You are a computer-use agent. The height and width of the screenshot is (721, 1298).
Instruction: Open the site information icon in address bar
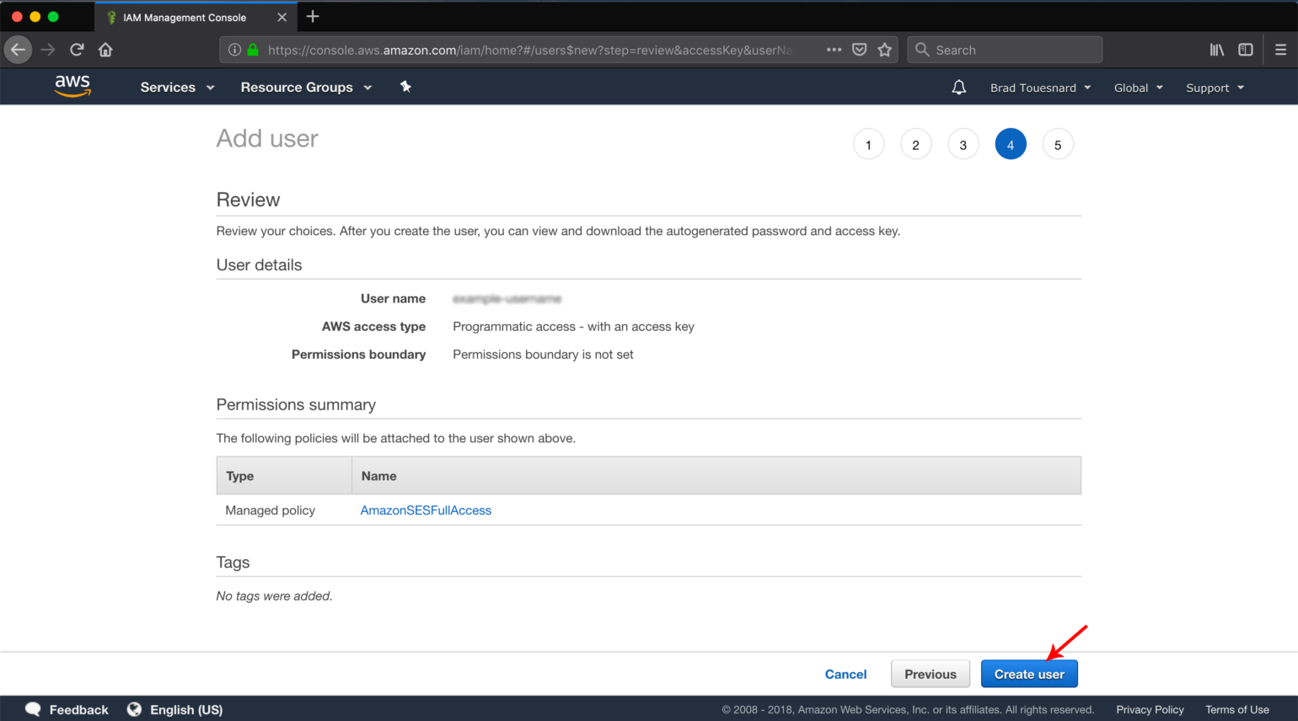[x=234, y=50]
